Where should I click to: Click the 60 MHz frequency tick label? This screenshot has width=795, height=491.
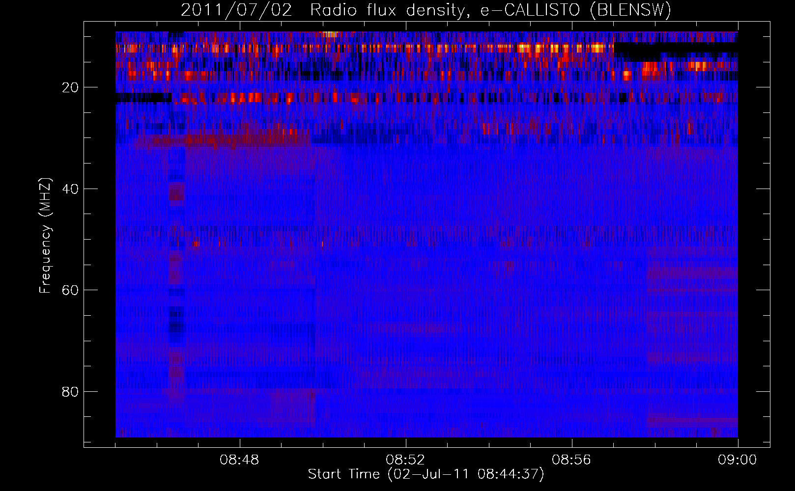[71, 290]
